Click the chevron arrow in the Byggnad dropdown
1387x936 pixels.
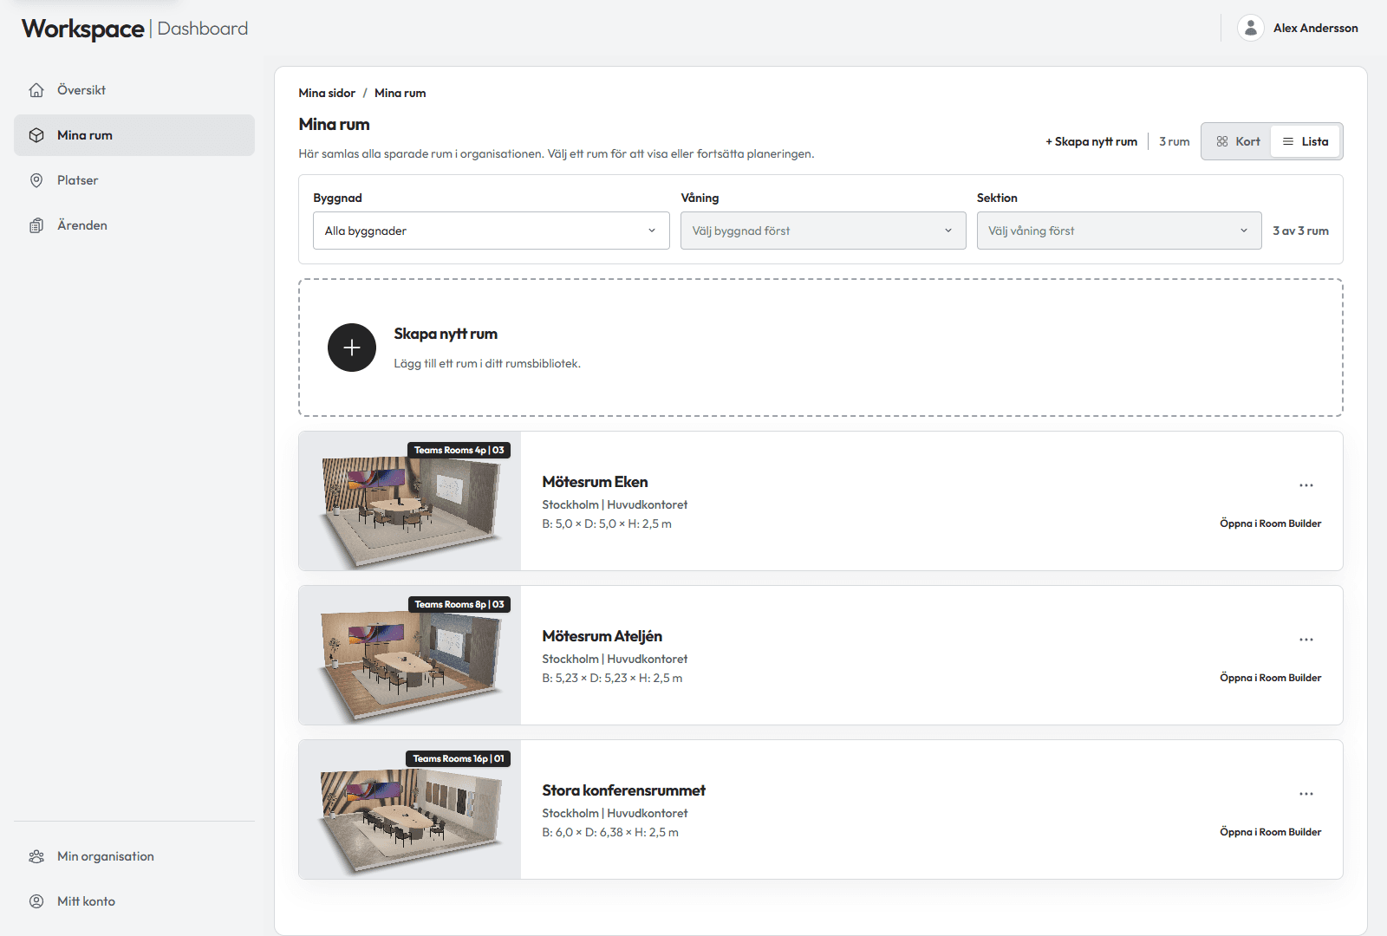pos(652,231)
